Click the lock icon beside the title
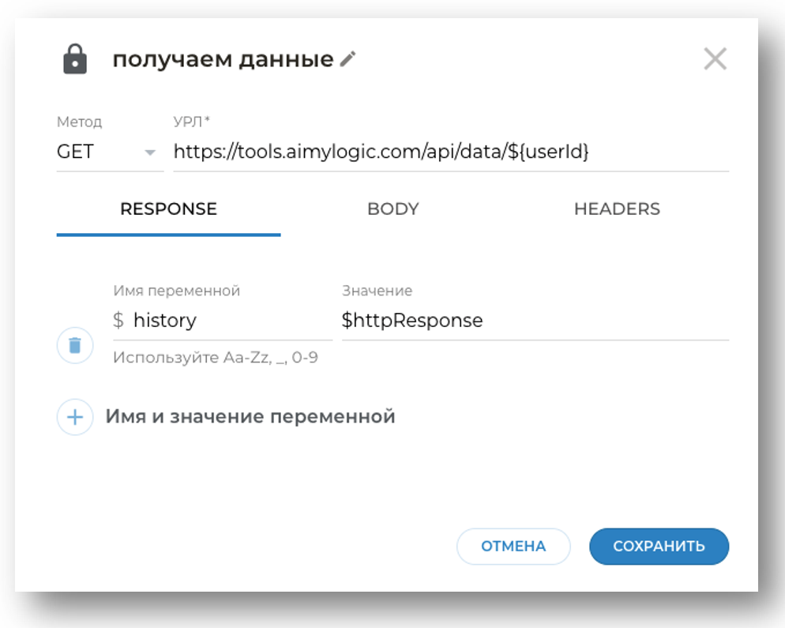785x628 pixels. [x=75, y=59]
